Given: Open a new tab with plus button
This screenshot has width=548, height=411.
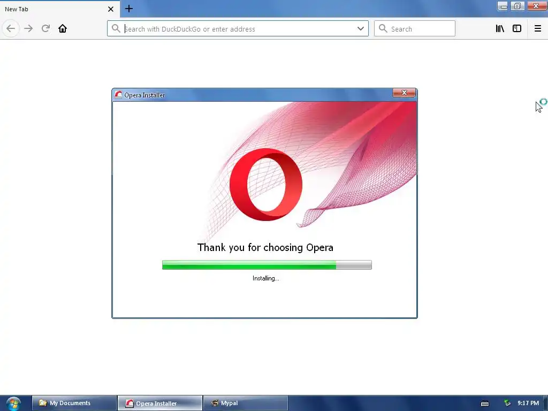Looking at the screenshot, I should pos(129,9).
